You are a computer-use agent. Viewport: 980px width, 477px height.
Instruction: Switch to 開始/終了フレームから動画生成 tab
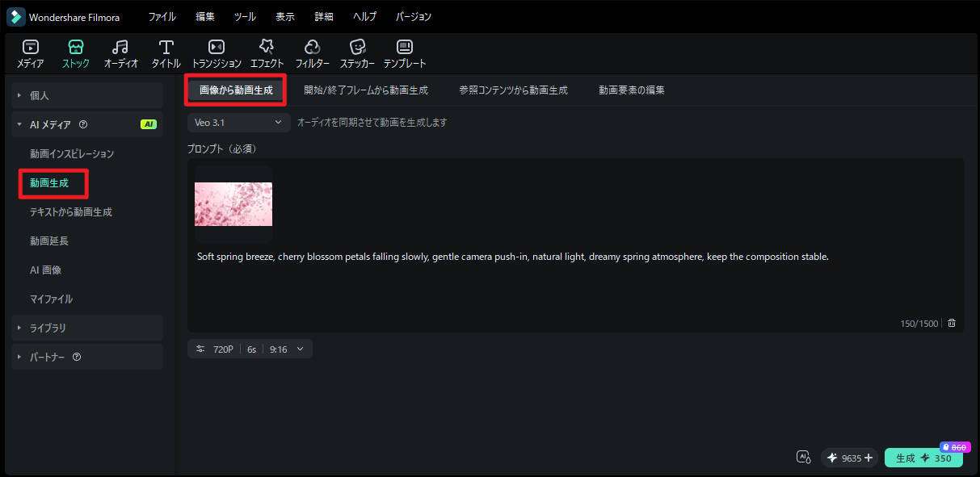(366, 90)
